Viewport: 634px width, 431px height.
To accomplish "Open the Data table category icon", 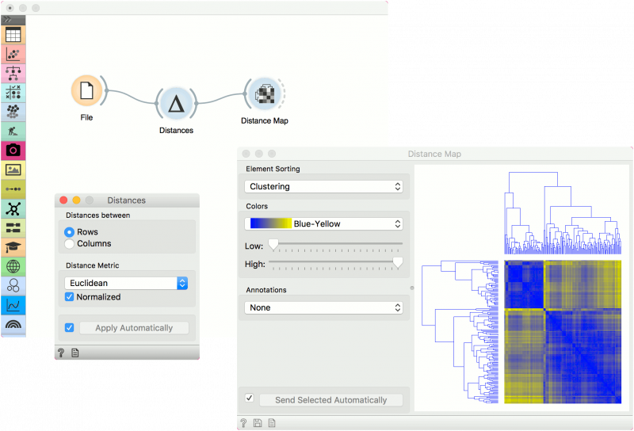I will [x=13, y=35].
